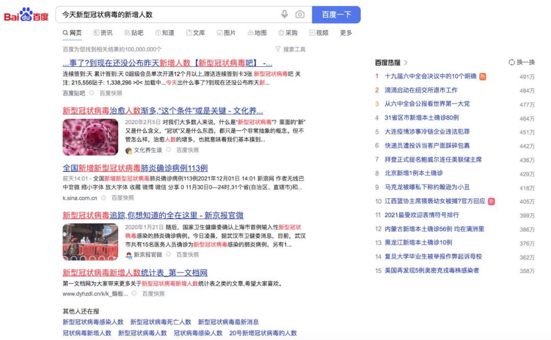This screenshot has width=551, height=340.
Task: Click the Wuhan news photo thumbnail
Action: pos(90,242)
